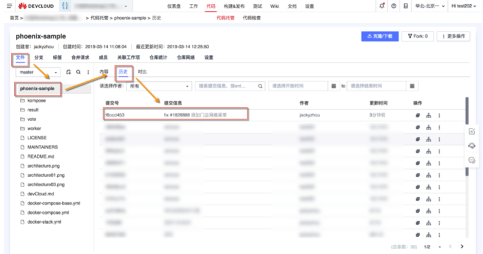Click the curly braces code icon
483x254 pixels.
[65, 6]
